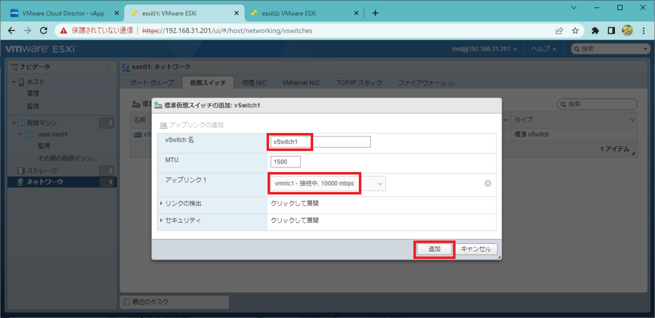Open a new browser tab

point(375,13)
